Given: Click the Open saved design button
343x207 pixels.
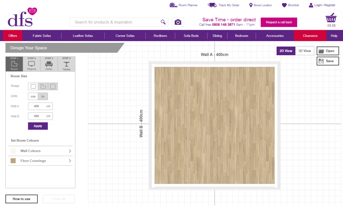Looking at the screenshot, I should (328, 51).
